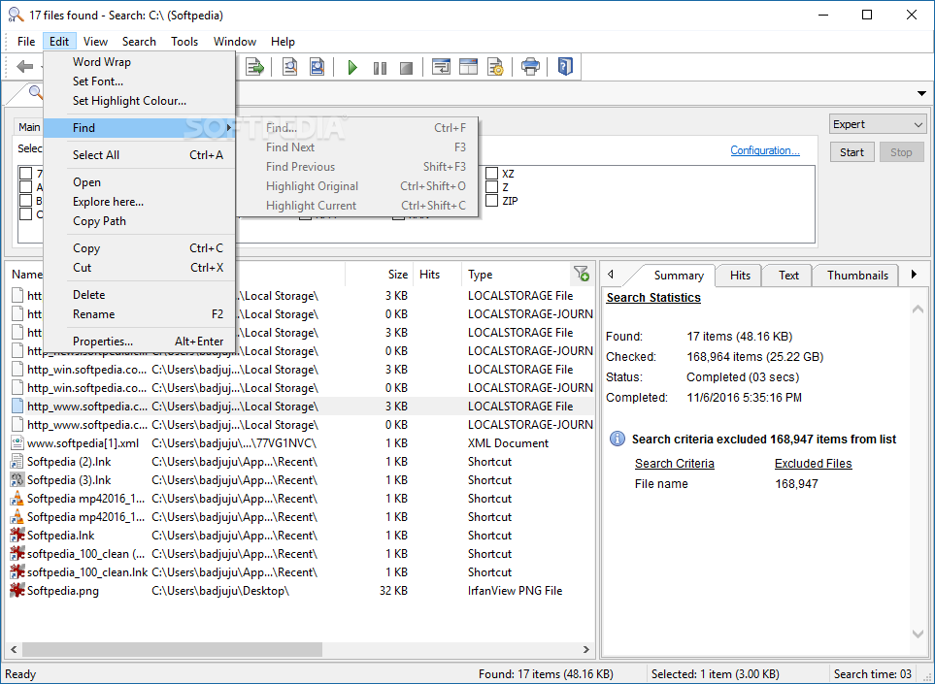Click the icon of www.softpedia[1].xml
The height and width of the screenshot is (684, 935).
[17, 443]
